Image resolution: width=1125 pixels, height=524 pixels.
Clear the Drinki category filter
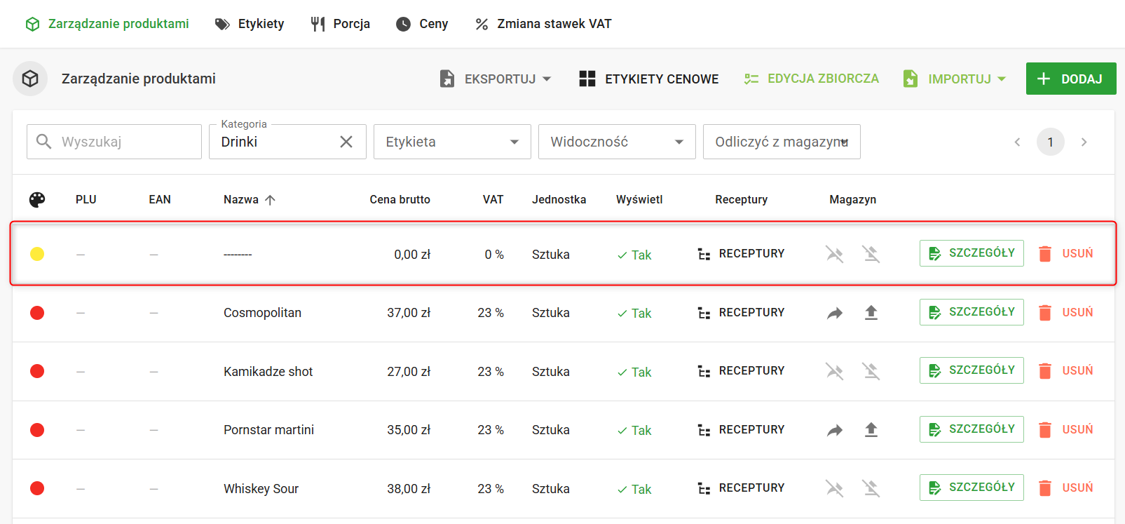click(346, 142)
